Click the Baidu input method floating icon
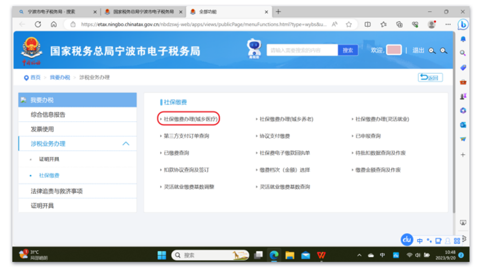This screenshot has width=479, height=272. tap(407, 240)
